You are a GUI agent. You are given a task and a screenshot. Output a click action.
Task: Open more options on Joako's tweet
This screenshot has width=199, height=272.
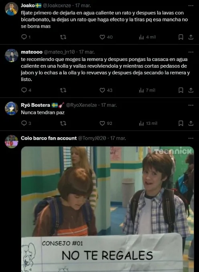[x=191, y=6]
